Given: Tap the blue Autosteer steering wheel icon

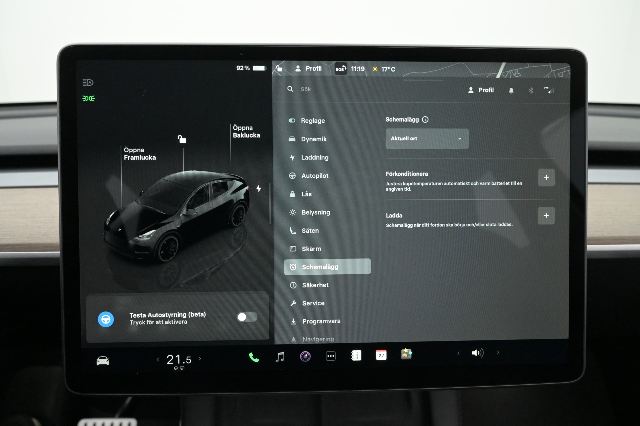Looking at the screenshot, I should pyautogui.click(x=106, y=319).
